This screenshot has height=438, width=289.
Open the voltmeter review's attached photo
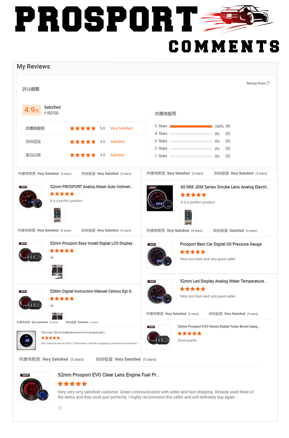[x=57, y=215]
